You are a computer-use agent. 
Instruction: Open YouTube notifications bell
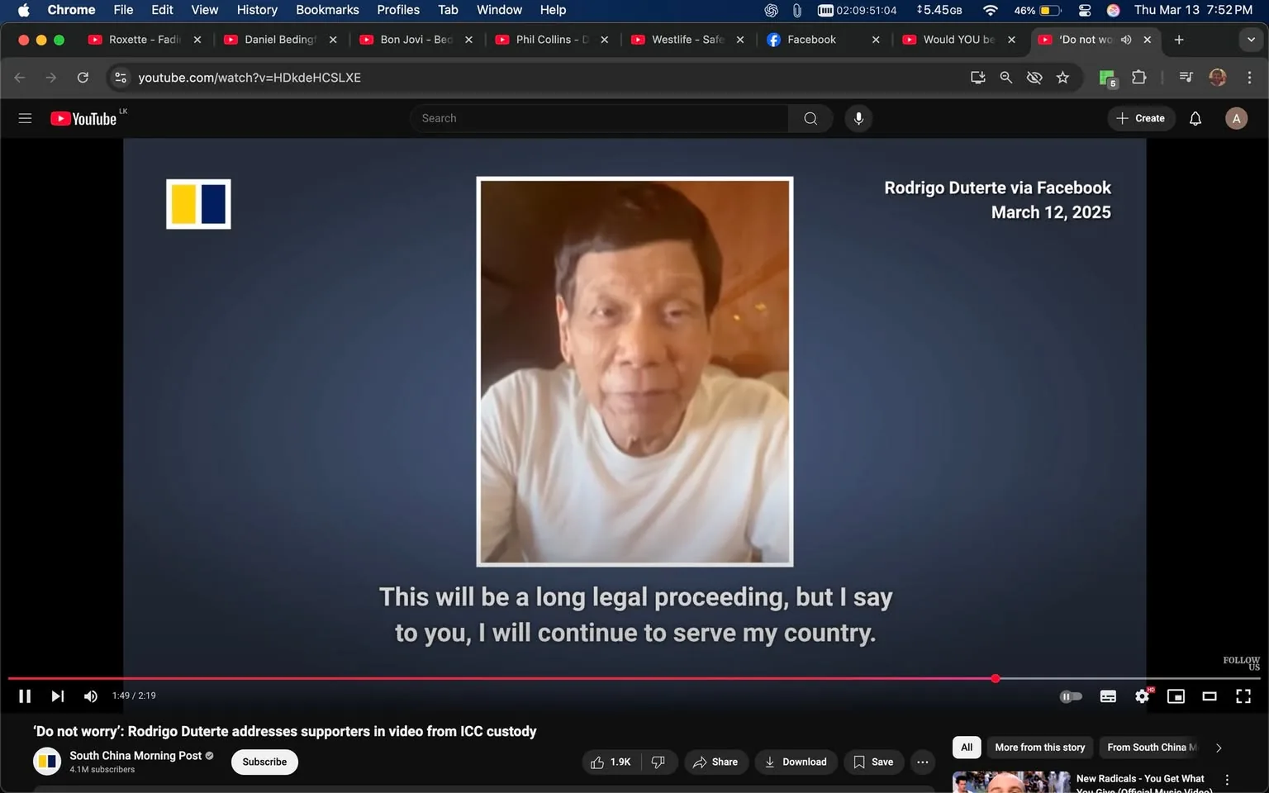coord(1195,118)
